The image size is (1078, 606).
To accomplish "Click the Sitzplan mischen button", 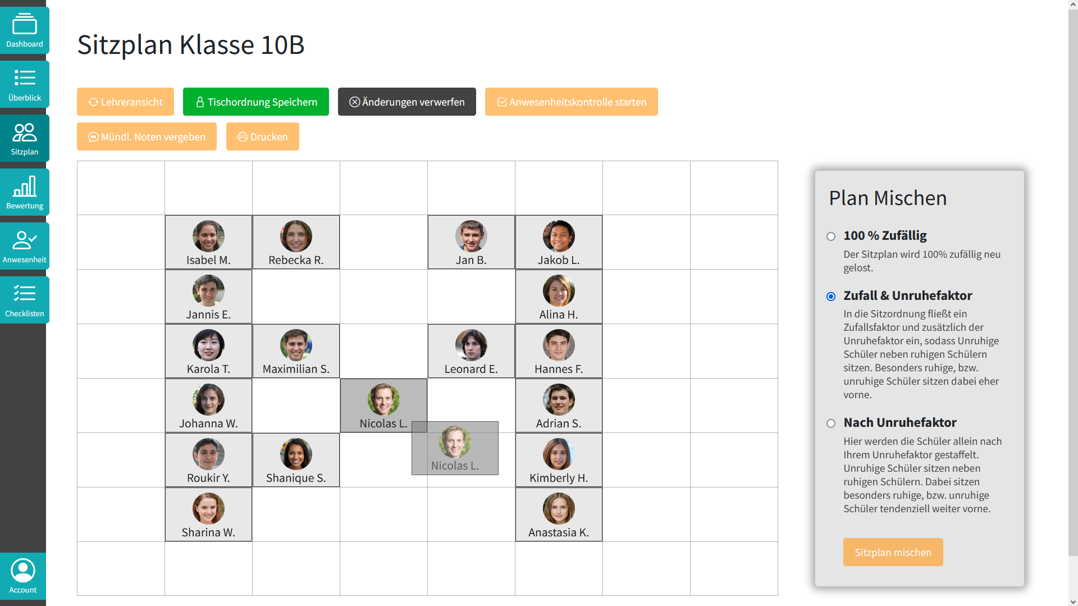I will (x=893, y=553).
